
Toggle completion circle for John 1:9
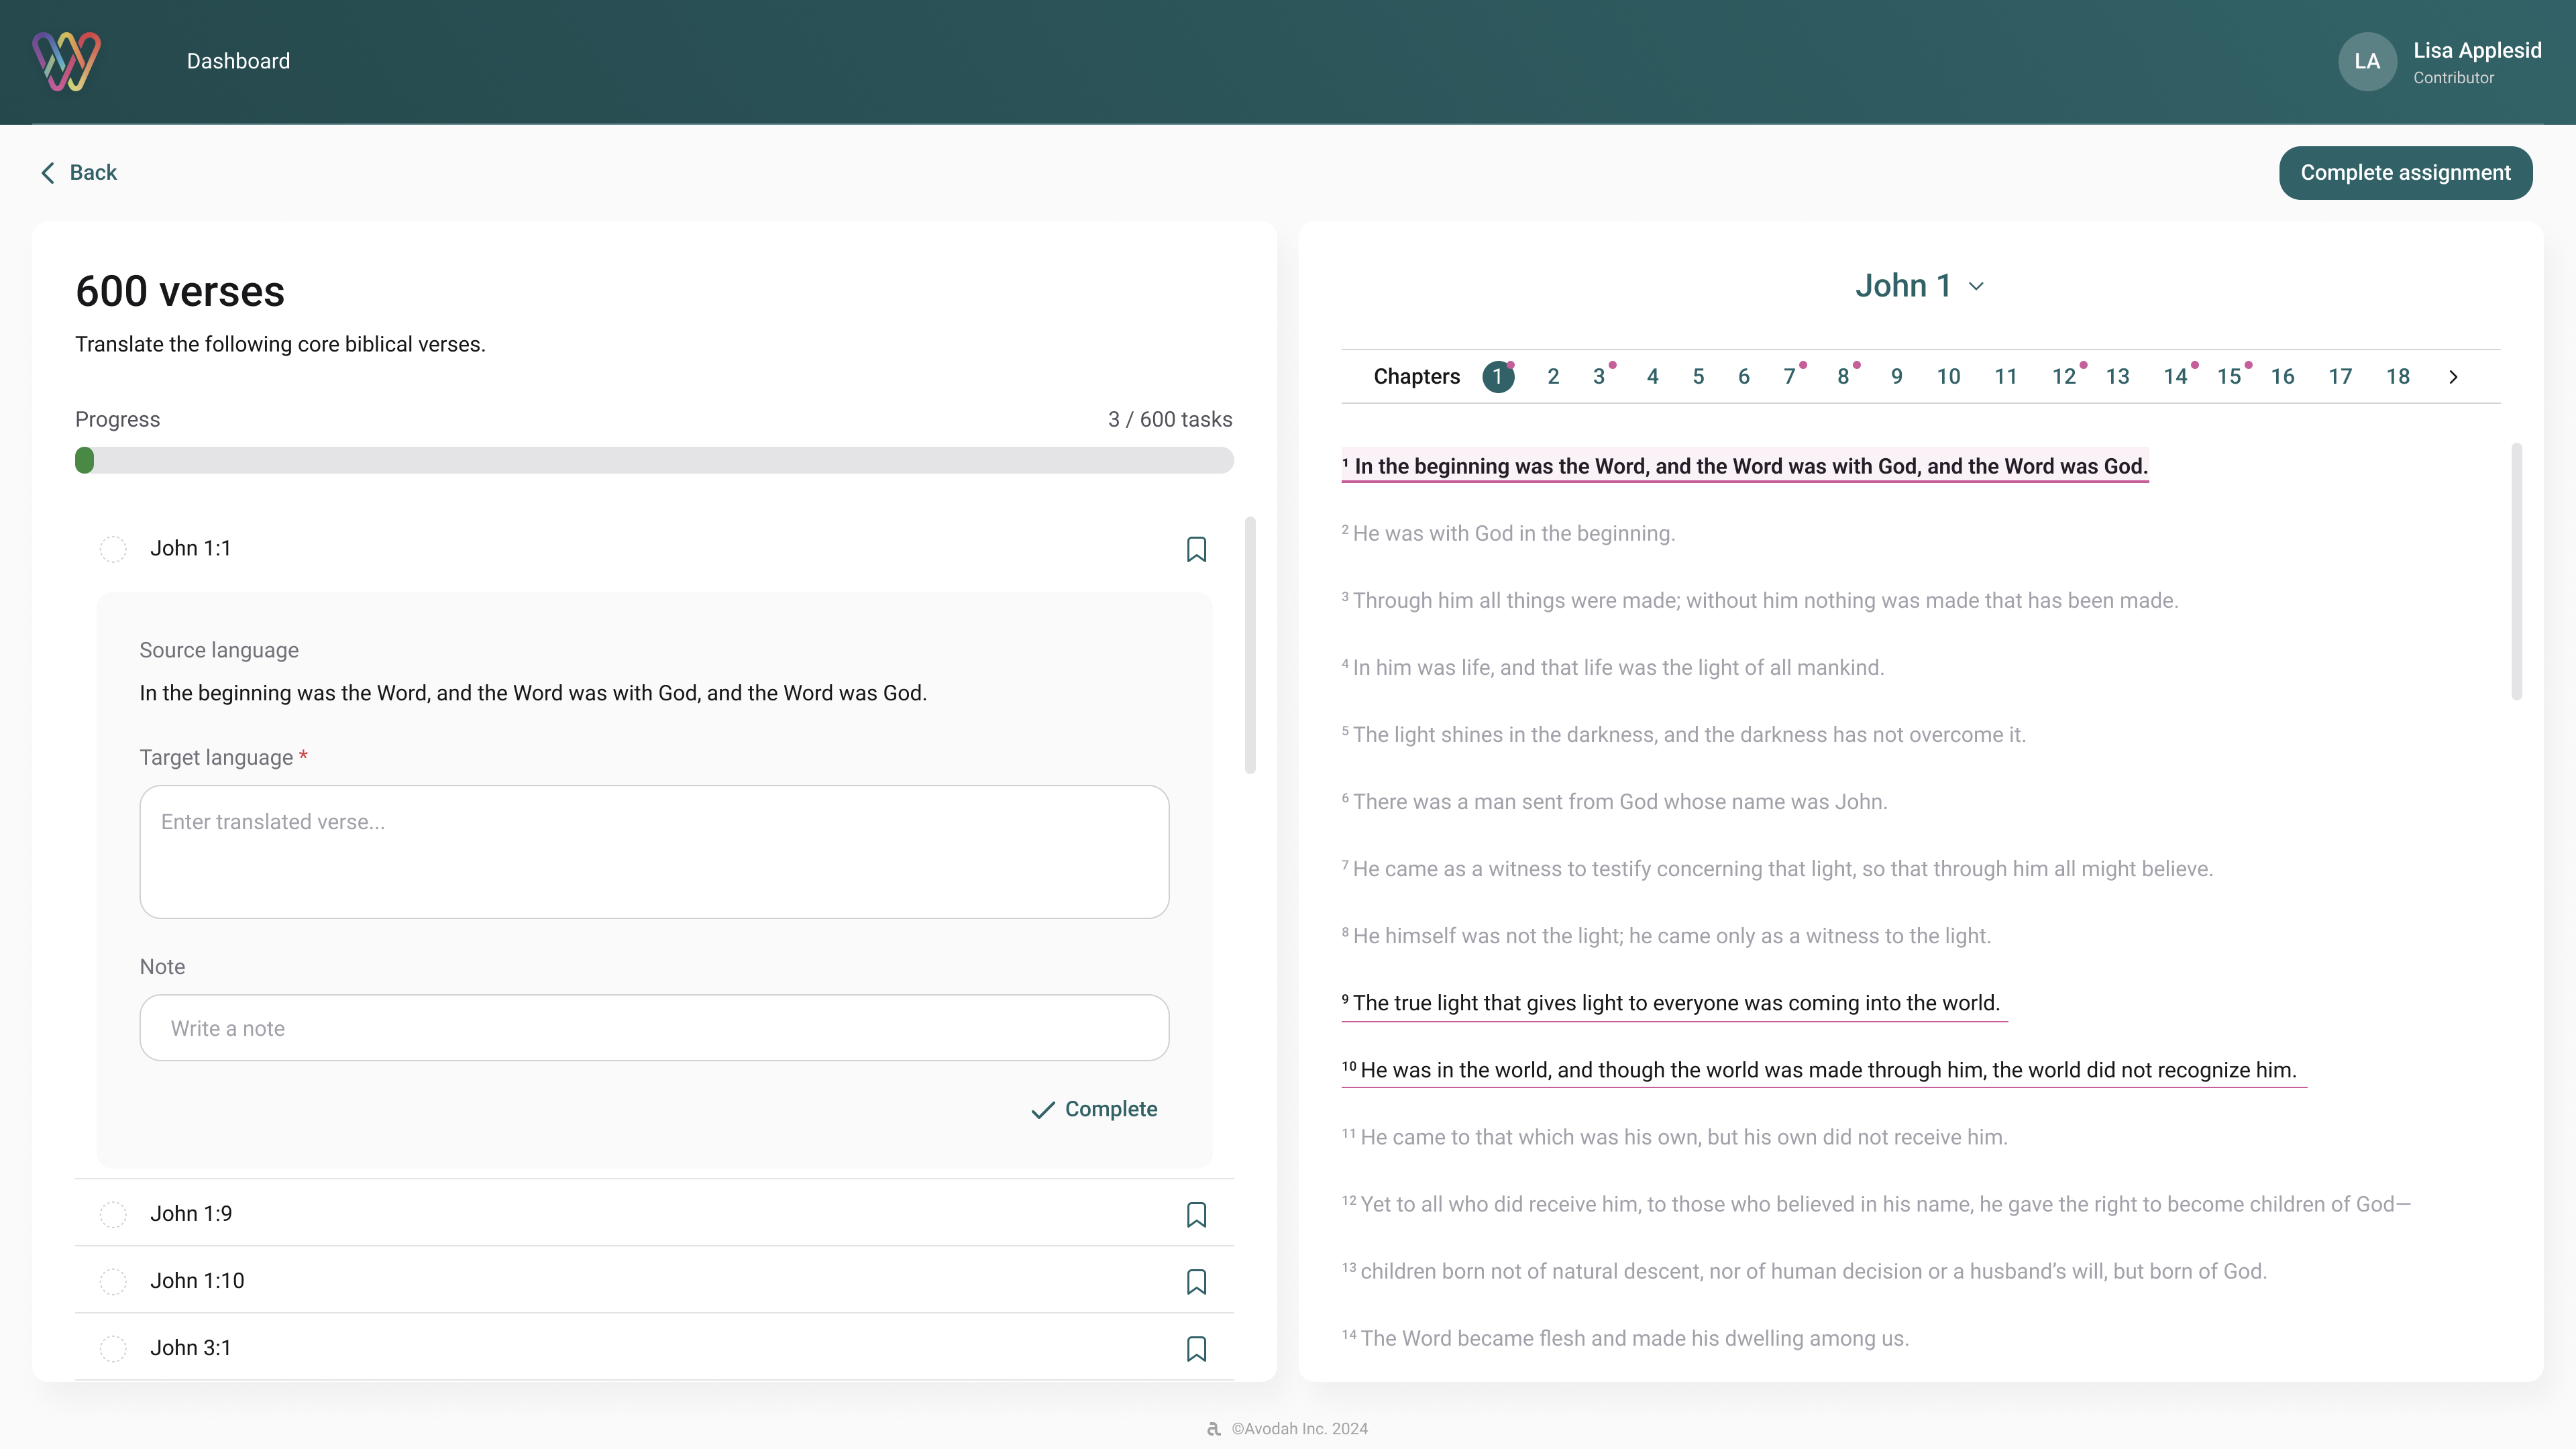point(113,1214)
